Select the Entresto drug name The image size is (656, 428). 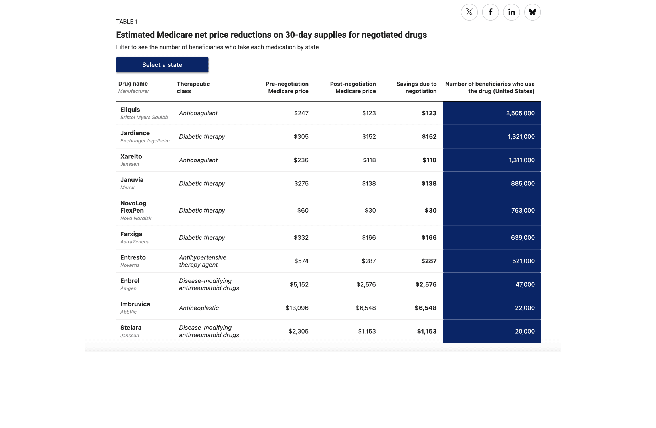[x=133, y=257]
